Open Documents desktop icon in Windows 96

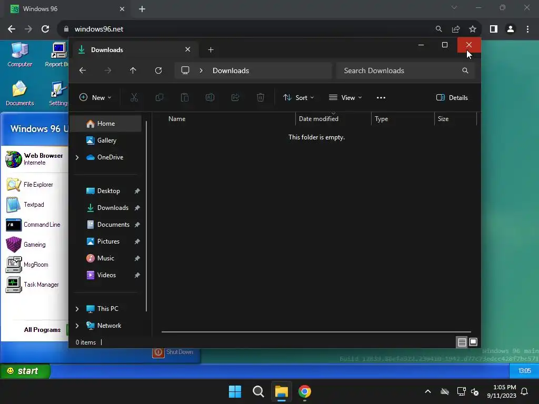click(19, 94)
